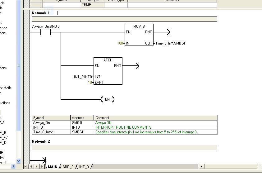Click the previous tab arrow button
Viewport: 262px width, 176px height.
click(x=31, y=167)
